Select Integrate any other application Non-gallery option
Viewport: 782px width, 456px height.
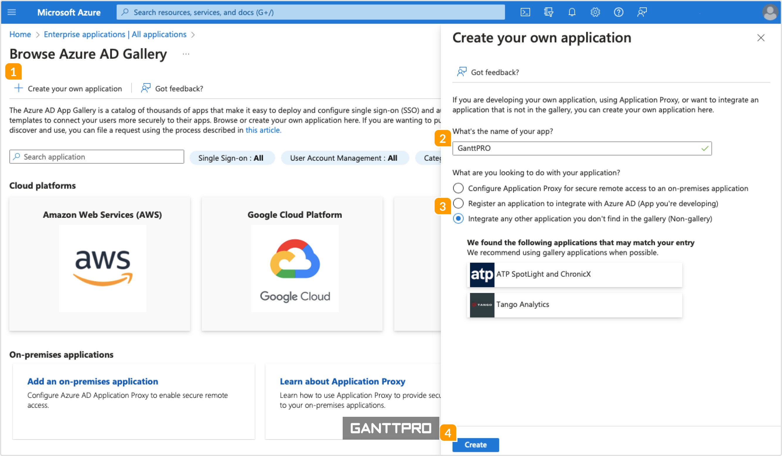(x=458, y=218)
